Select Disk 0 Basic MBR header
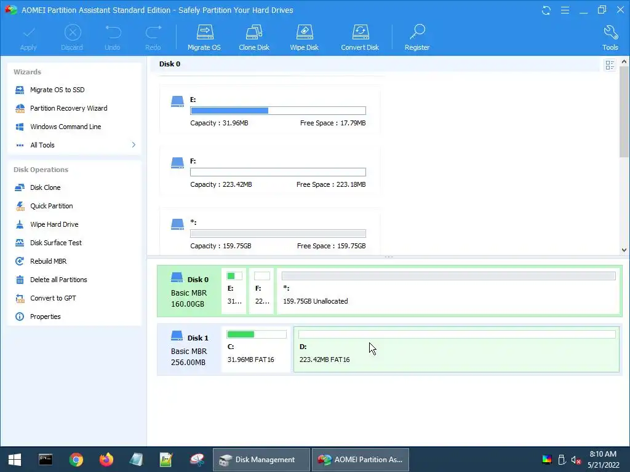 [x=189, y=291]
